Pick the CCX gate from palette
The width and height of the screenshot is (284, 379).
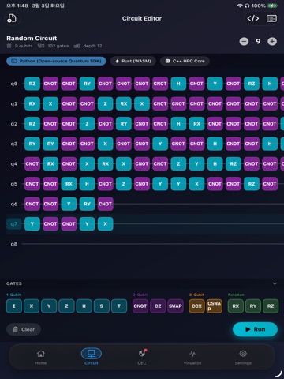pos(196,306)
